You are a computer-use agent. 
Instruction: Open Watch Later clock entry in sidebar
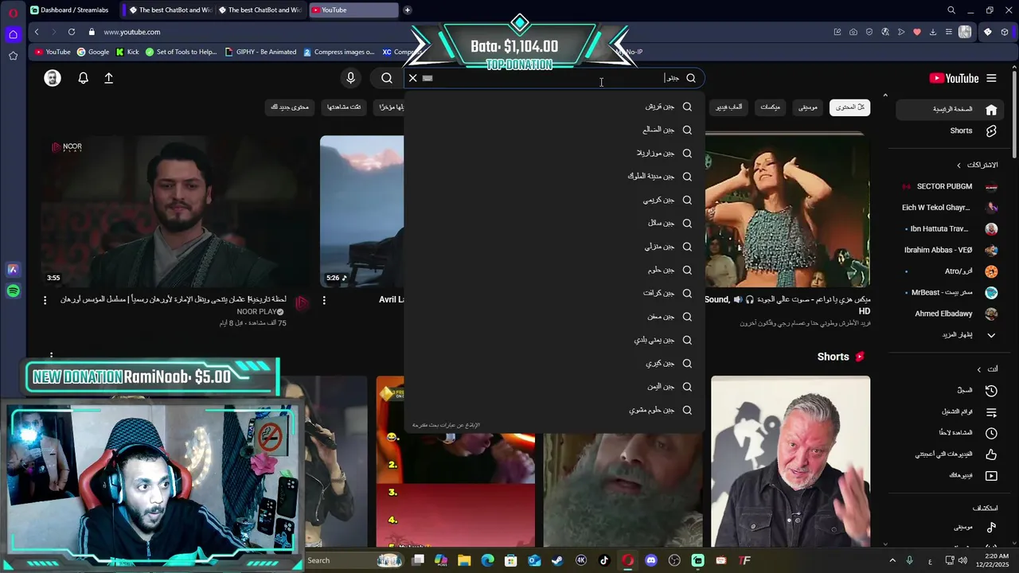[x=949, y=433]
